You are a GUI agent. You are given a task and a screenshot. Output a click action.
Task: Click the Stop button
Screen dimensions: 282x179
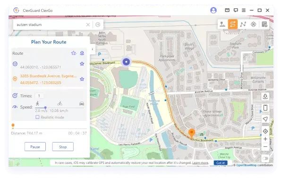tap(63, 147)
